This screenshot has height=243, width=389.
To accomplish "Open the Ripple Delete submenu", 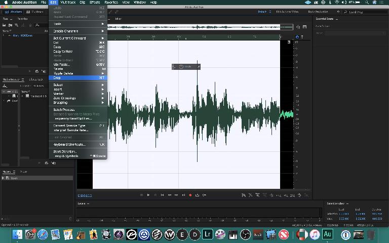I will coord(78,73).
